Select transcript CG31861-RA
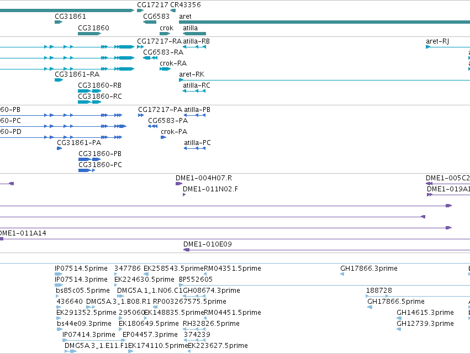The image size is (470, 354). pyautogui.click(x=59, y=80)
